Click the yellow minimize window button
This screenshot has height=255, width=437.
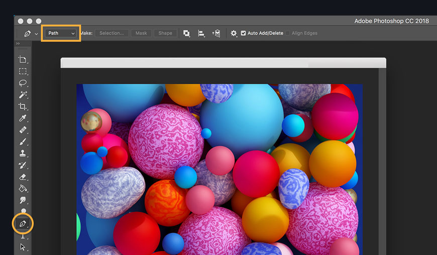click(30, 21)
